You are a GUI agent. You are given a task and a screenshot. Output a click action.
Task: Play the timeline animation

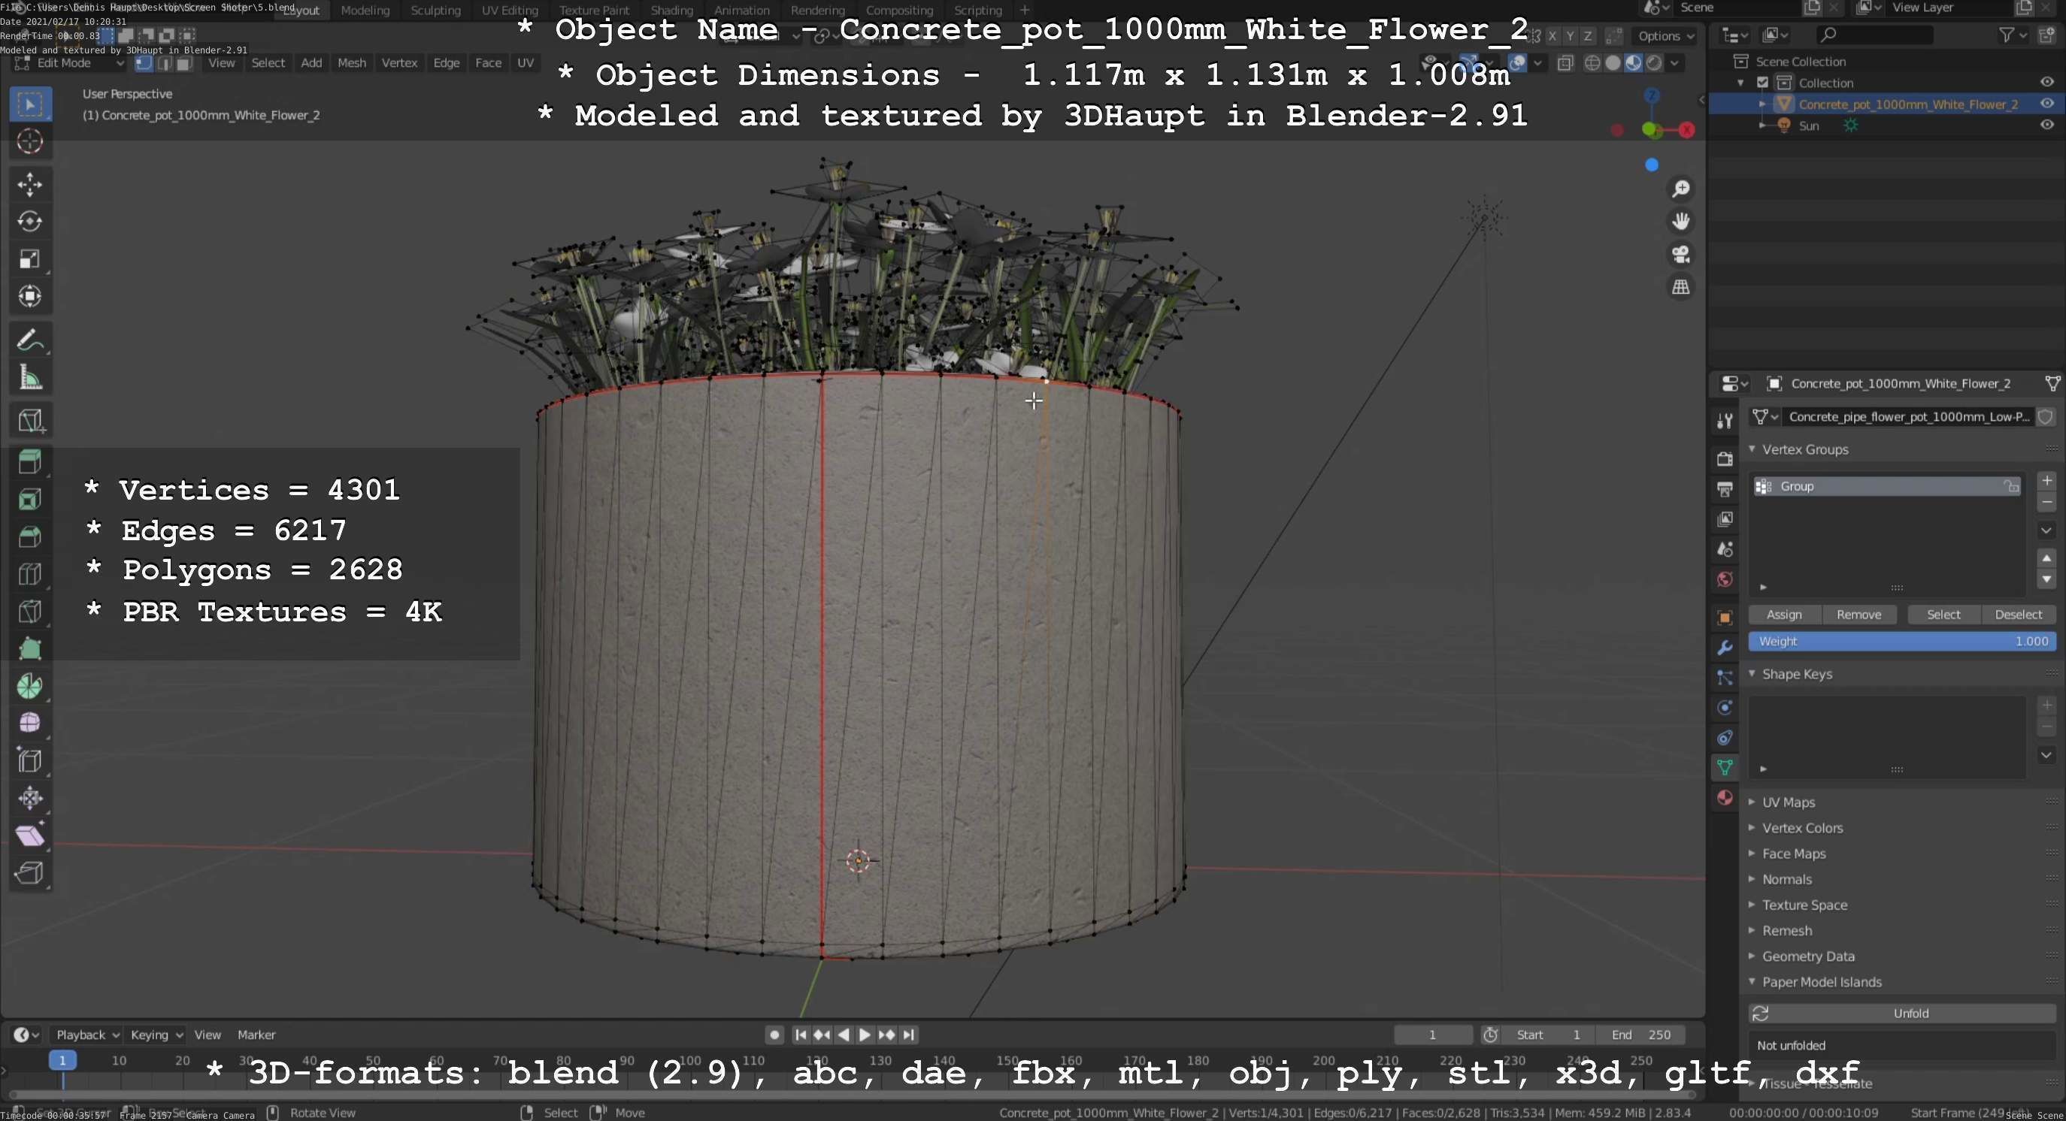865,1035
